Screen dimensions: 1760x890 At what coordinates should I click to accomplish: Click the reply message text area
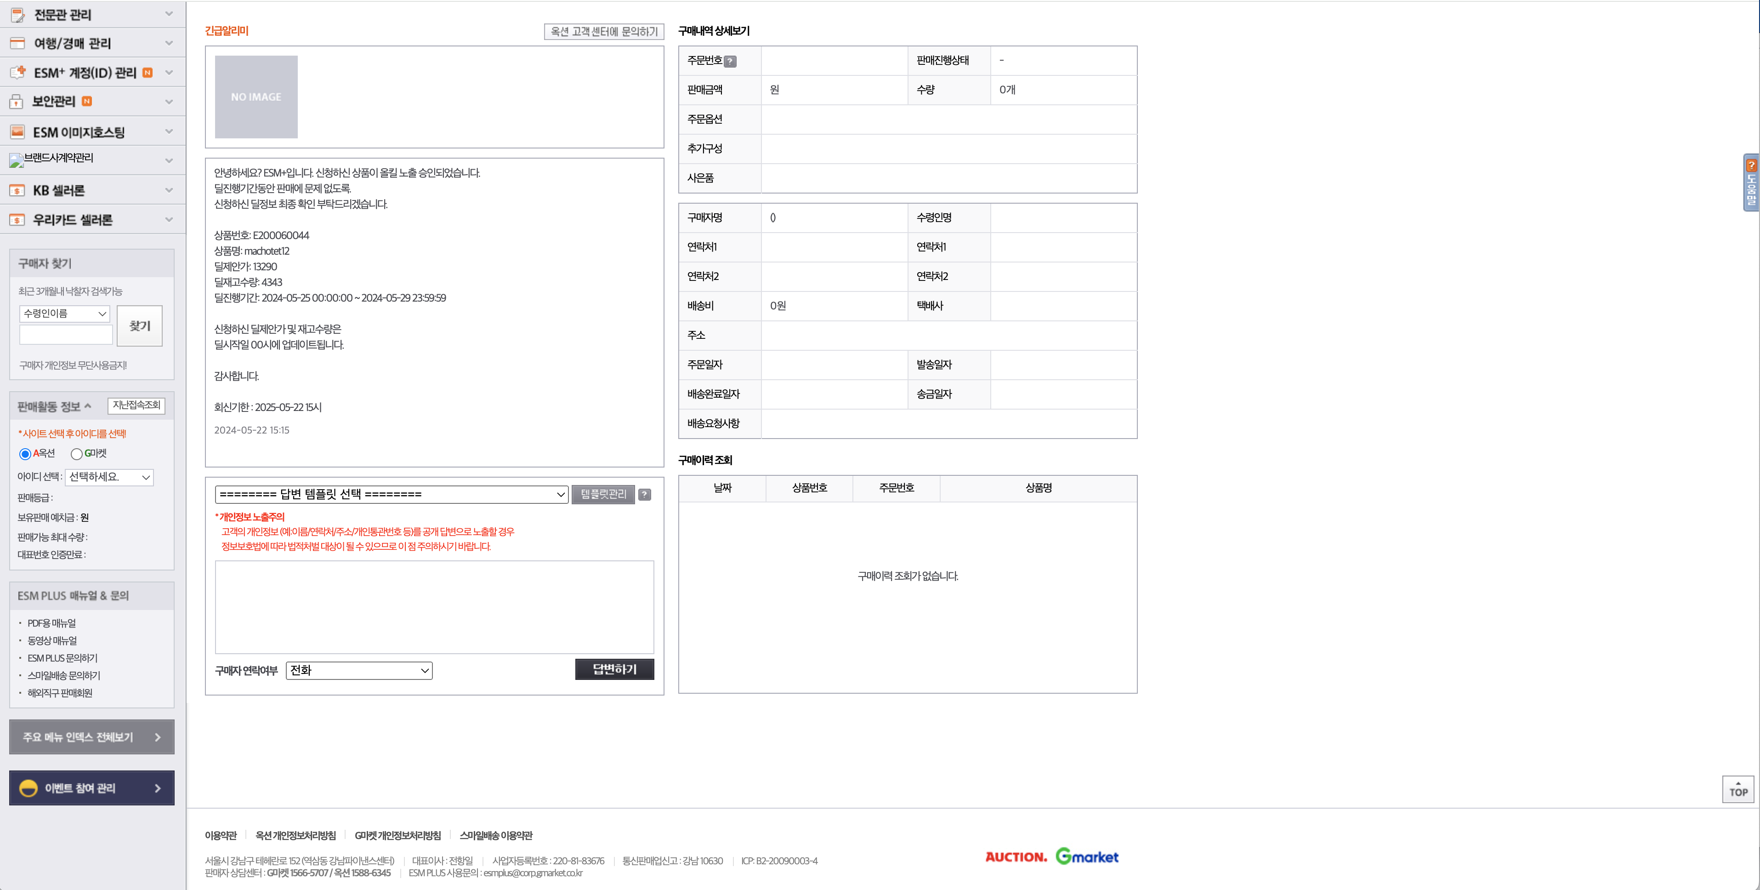coord(434,607)
